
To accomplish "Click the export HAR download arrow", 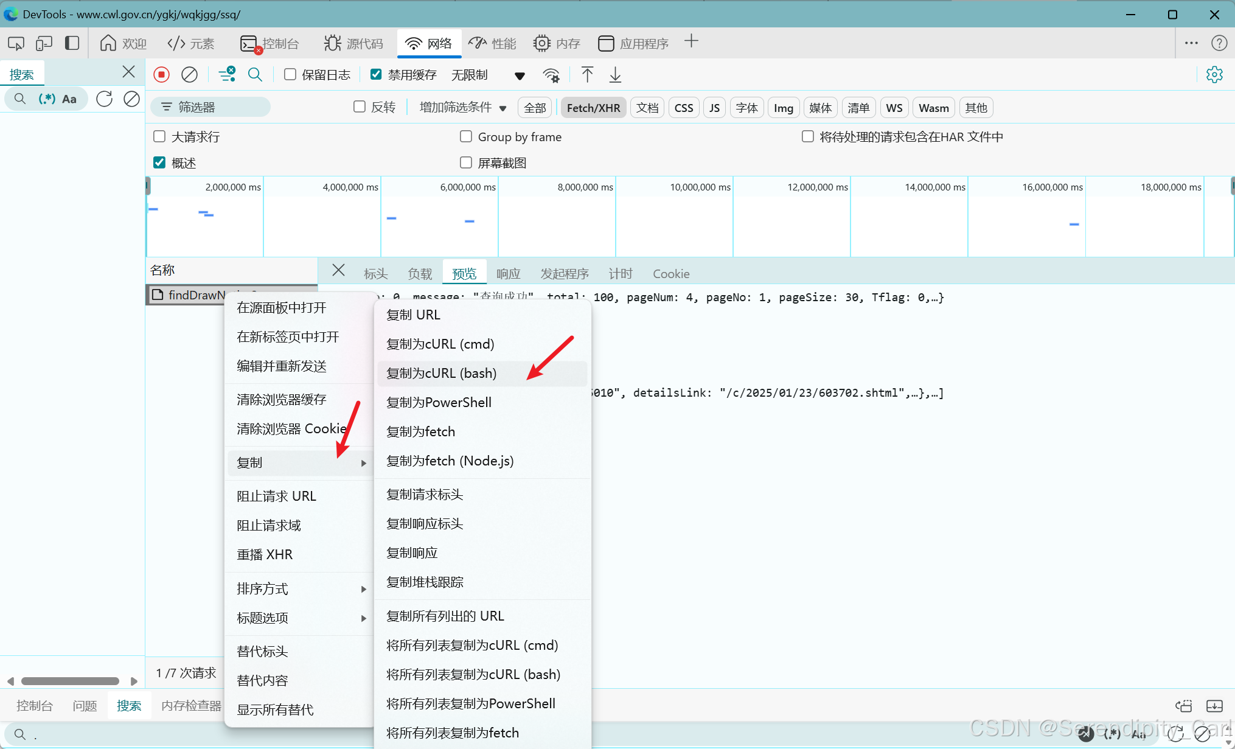I will (x=615, y=75).
